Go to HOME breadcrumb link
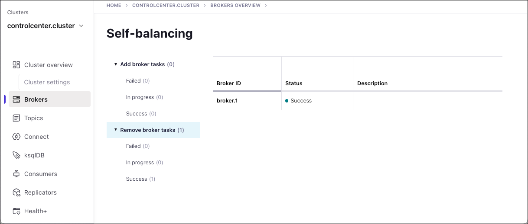Image resolution: width=528 pixels, height=224 pixels. click(x=114, y=6)
